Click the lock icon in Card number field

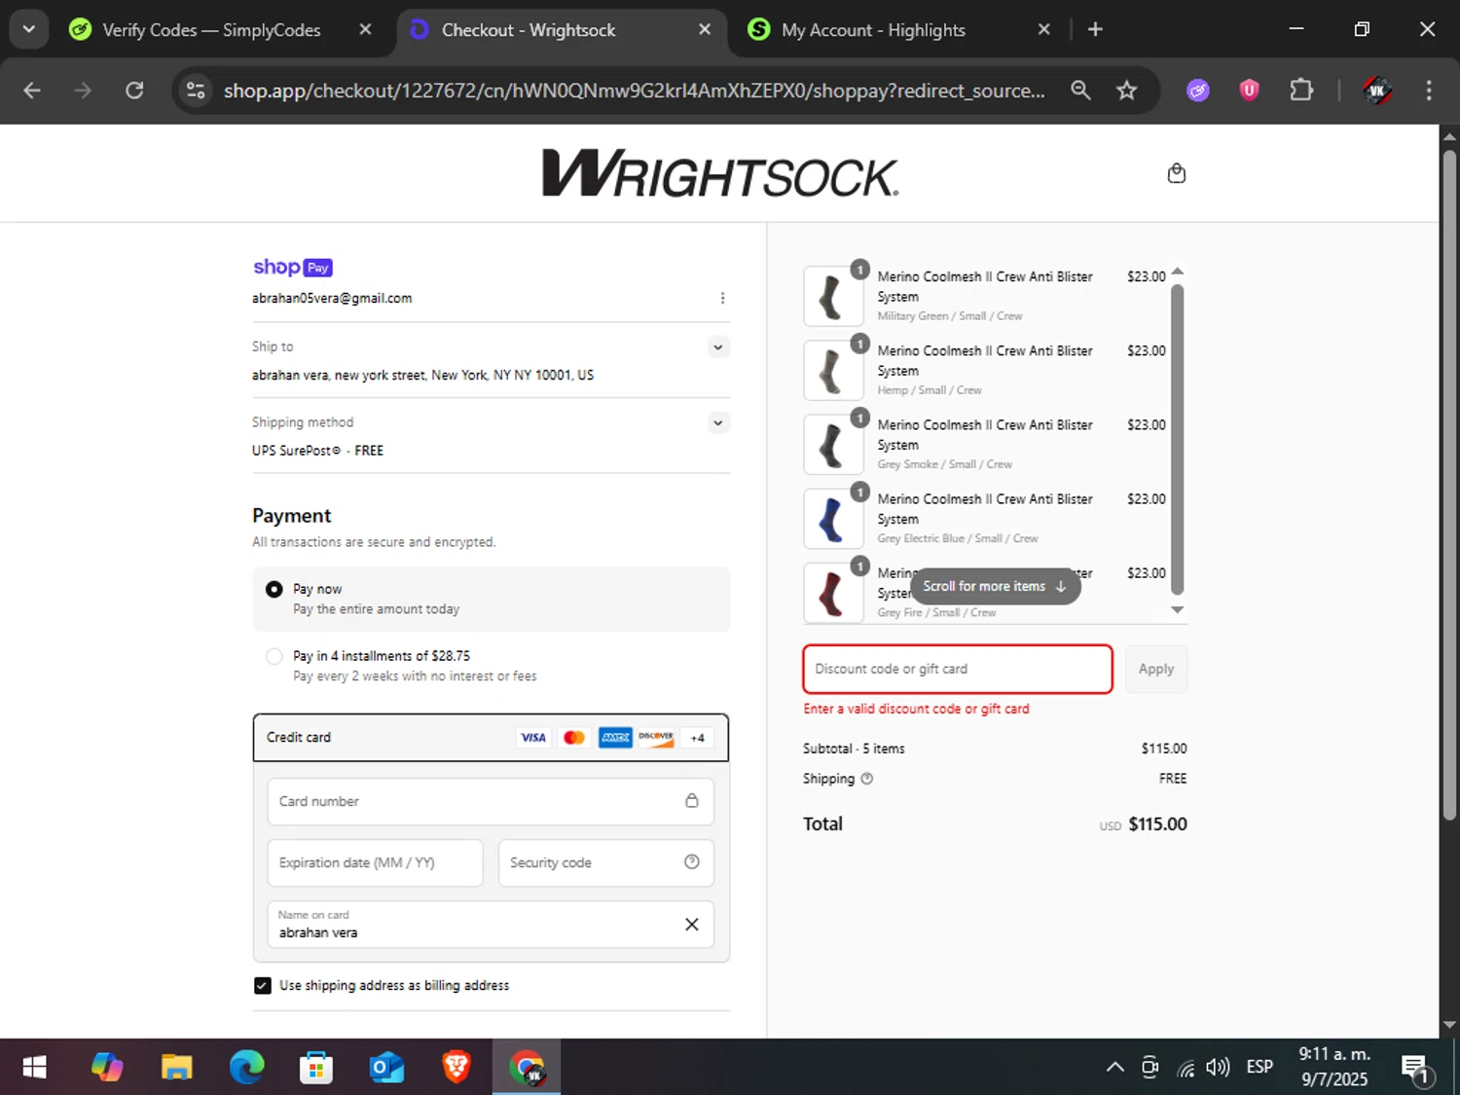[x=691, y=800]
